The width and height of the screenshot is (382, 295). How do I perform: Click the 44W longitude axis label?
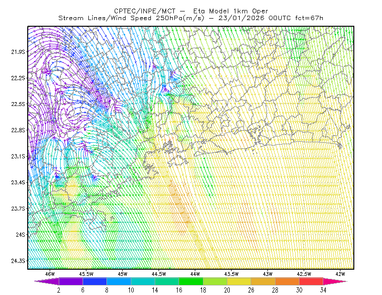pyautogui.click(x=195, y=274)
